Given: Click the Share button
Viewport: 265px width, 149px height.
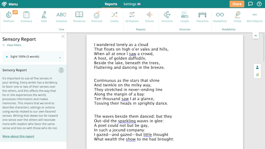Looking at the screenshot, I should tap(237, 4).
